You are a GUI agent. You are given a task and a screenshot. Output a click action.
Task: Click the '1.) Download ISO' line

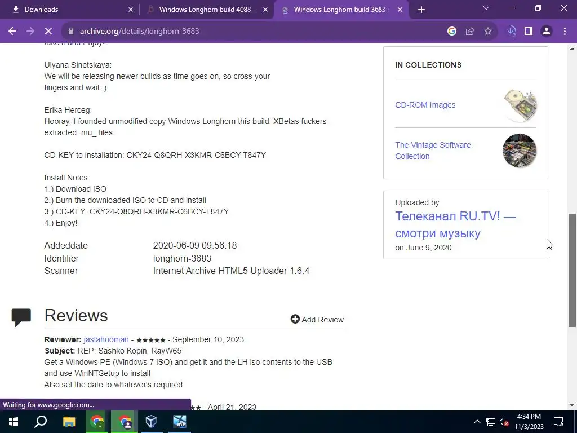[x=75, y=189]
